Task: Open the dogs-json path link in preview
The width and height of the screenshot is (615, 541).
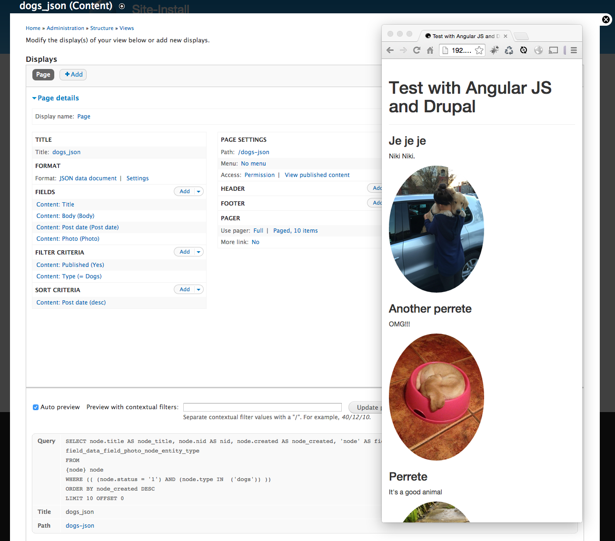Action: click(80, 526)
